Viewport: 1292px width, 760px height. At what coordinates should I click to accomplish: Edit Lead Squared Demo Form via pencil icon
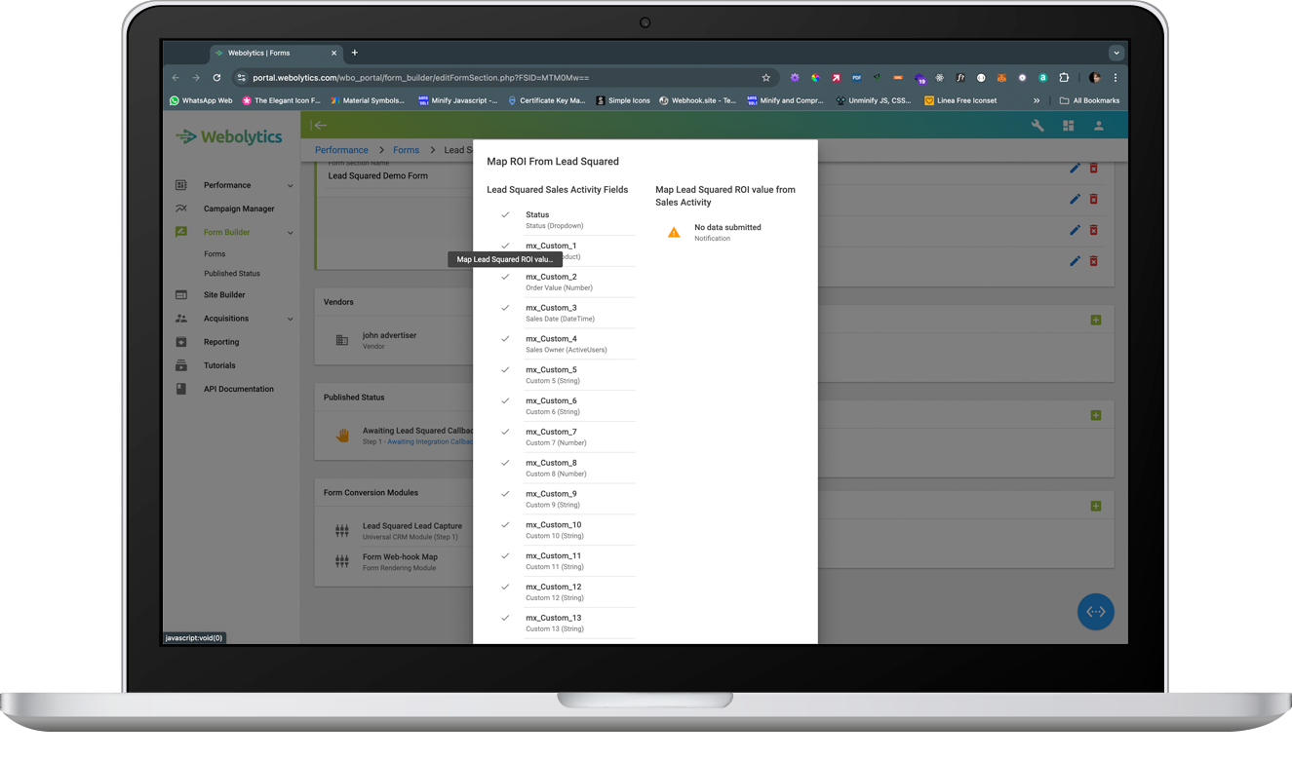(x=1074, y=168)
